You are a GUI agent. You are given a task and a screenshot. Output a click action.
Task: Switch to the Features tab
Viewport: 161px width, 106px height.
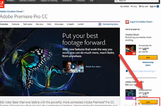click(15, 24)
